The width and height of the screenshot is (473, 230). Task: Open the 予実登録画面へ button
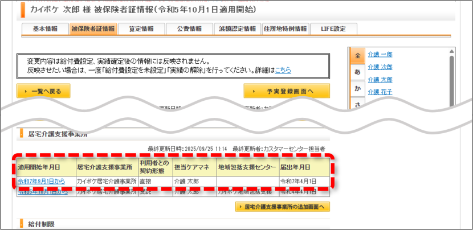tap(287, 91)
